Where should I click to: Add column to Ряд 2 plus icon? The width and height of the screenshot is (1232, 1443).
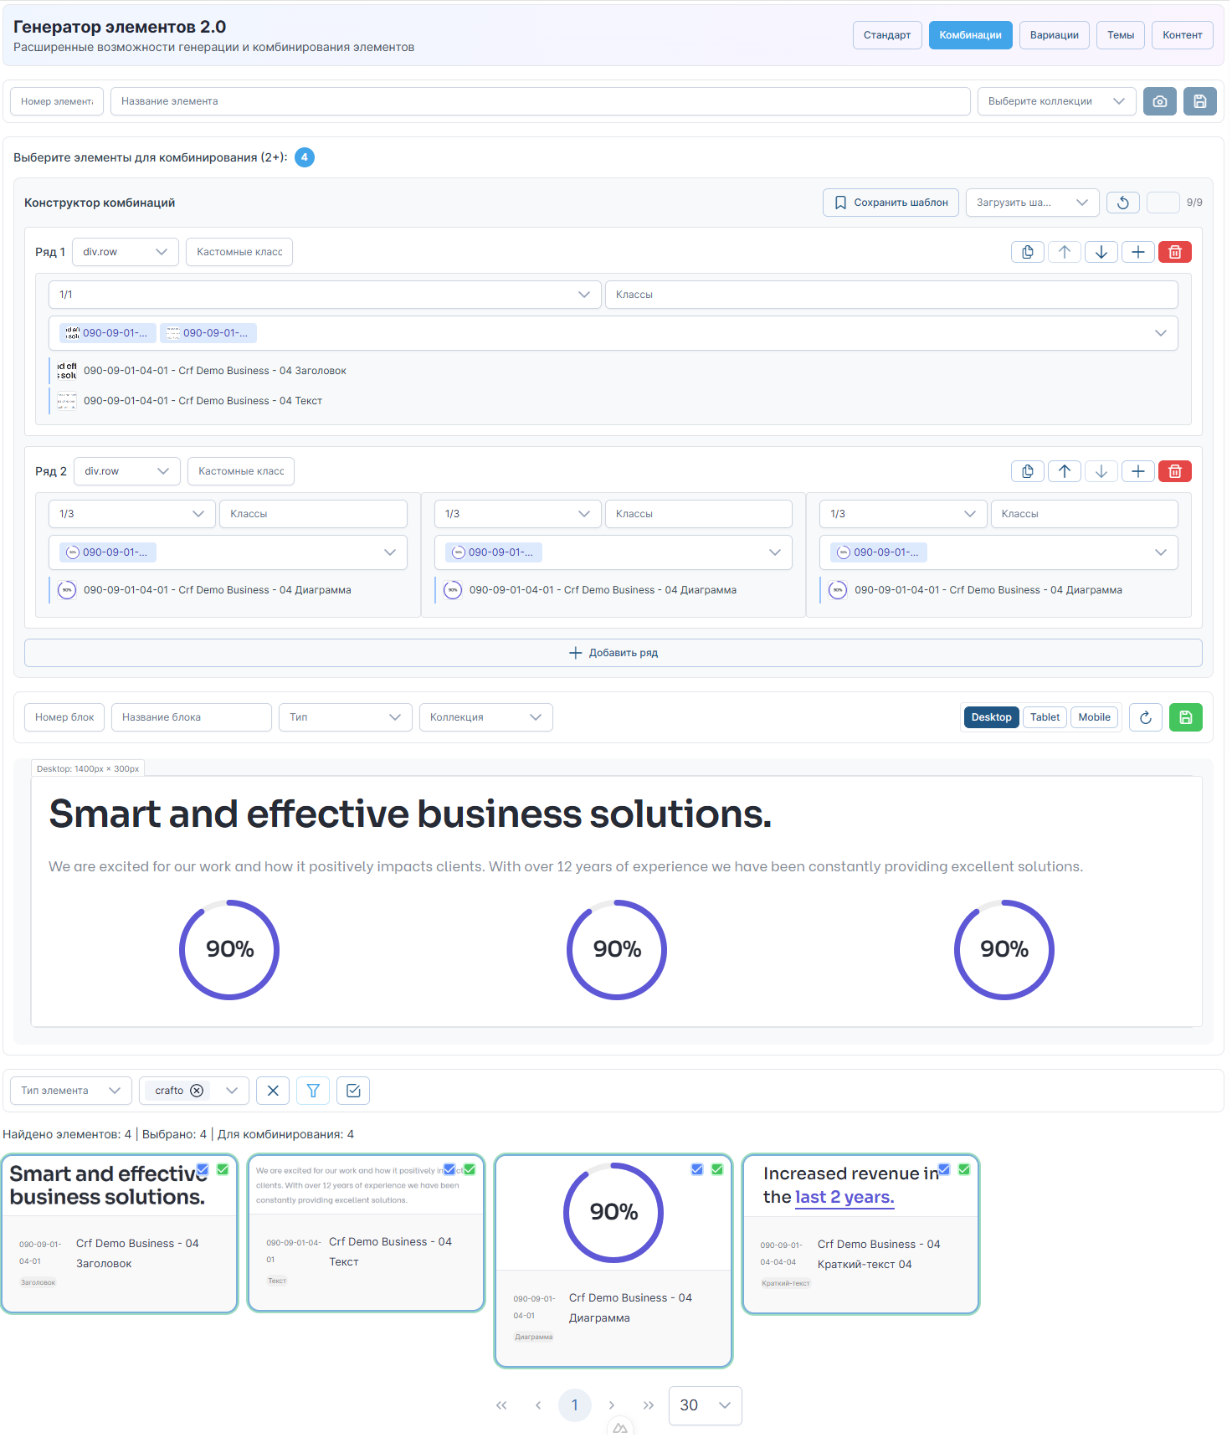[1138, 471]
